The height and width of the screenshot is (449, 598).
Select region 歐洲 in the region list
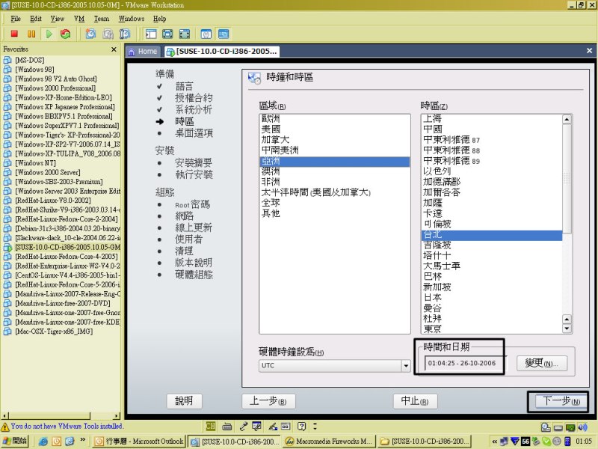coord(334,119)
